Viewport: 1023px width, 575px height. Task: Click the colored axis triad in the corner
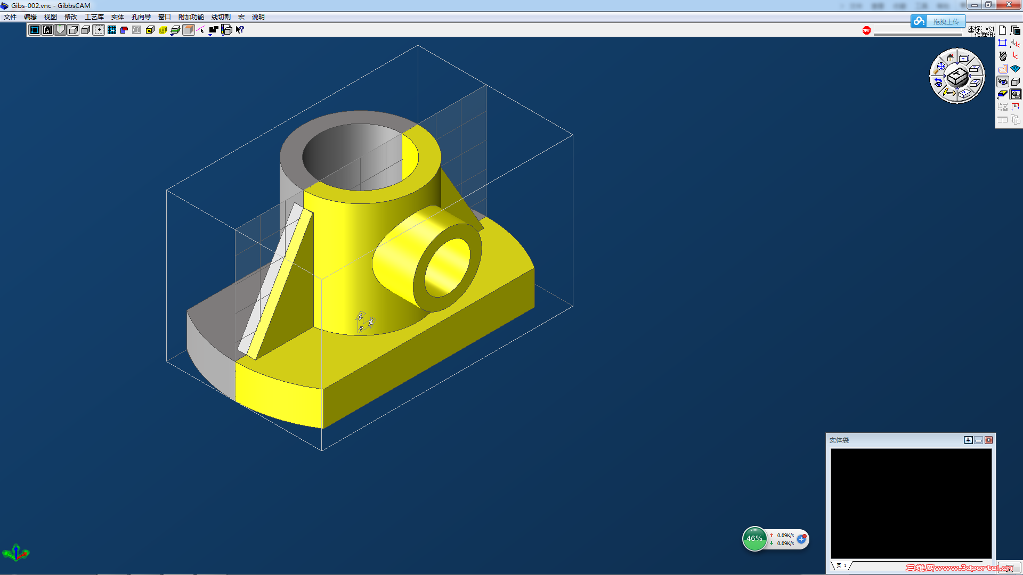[15, 553]
